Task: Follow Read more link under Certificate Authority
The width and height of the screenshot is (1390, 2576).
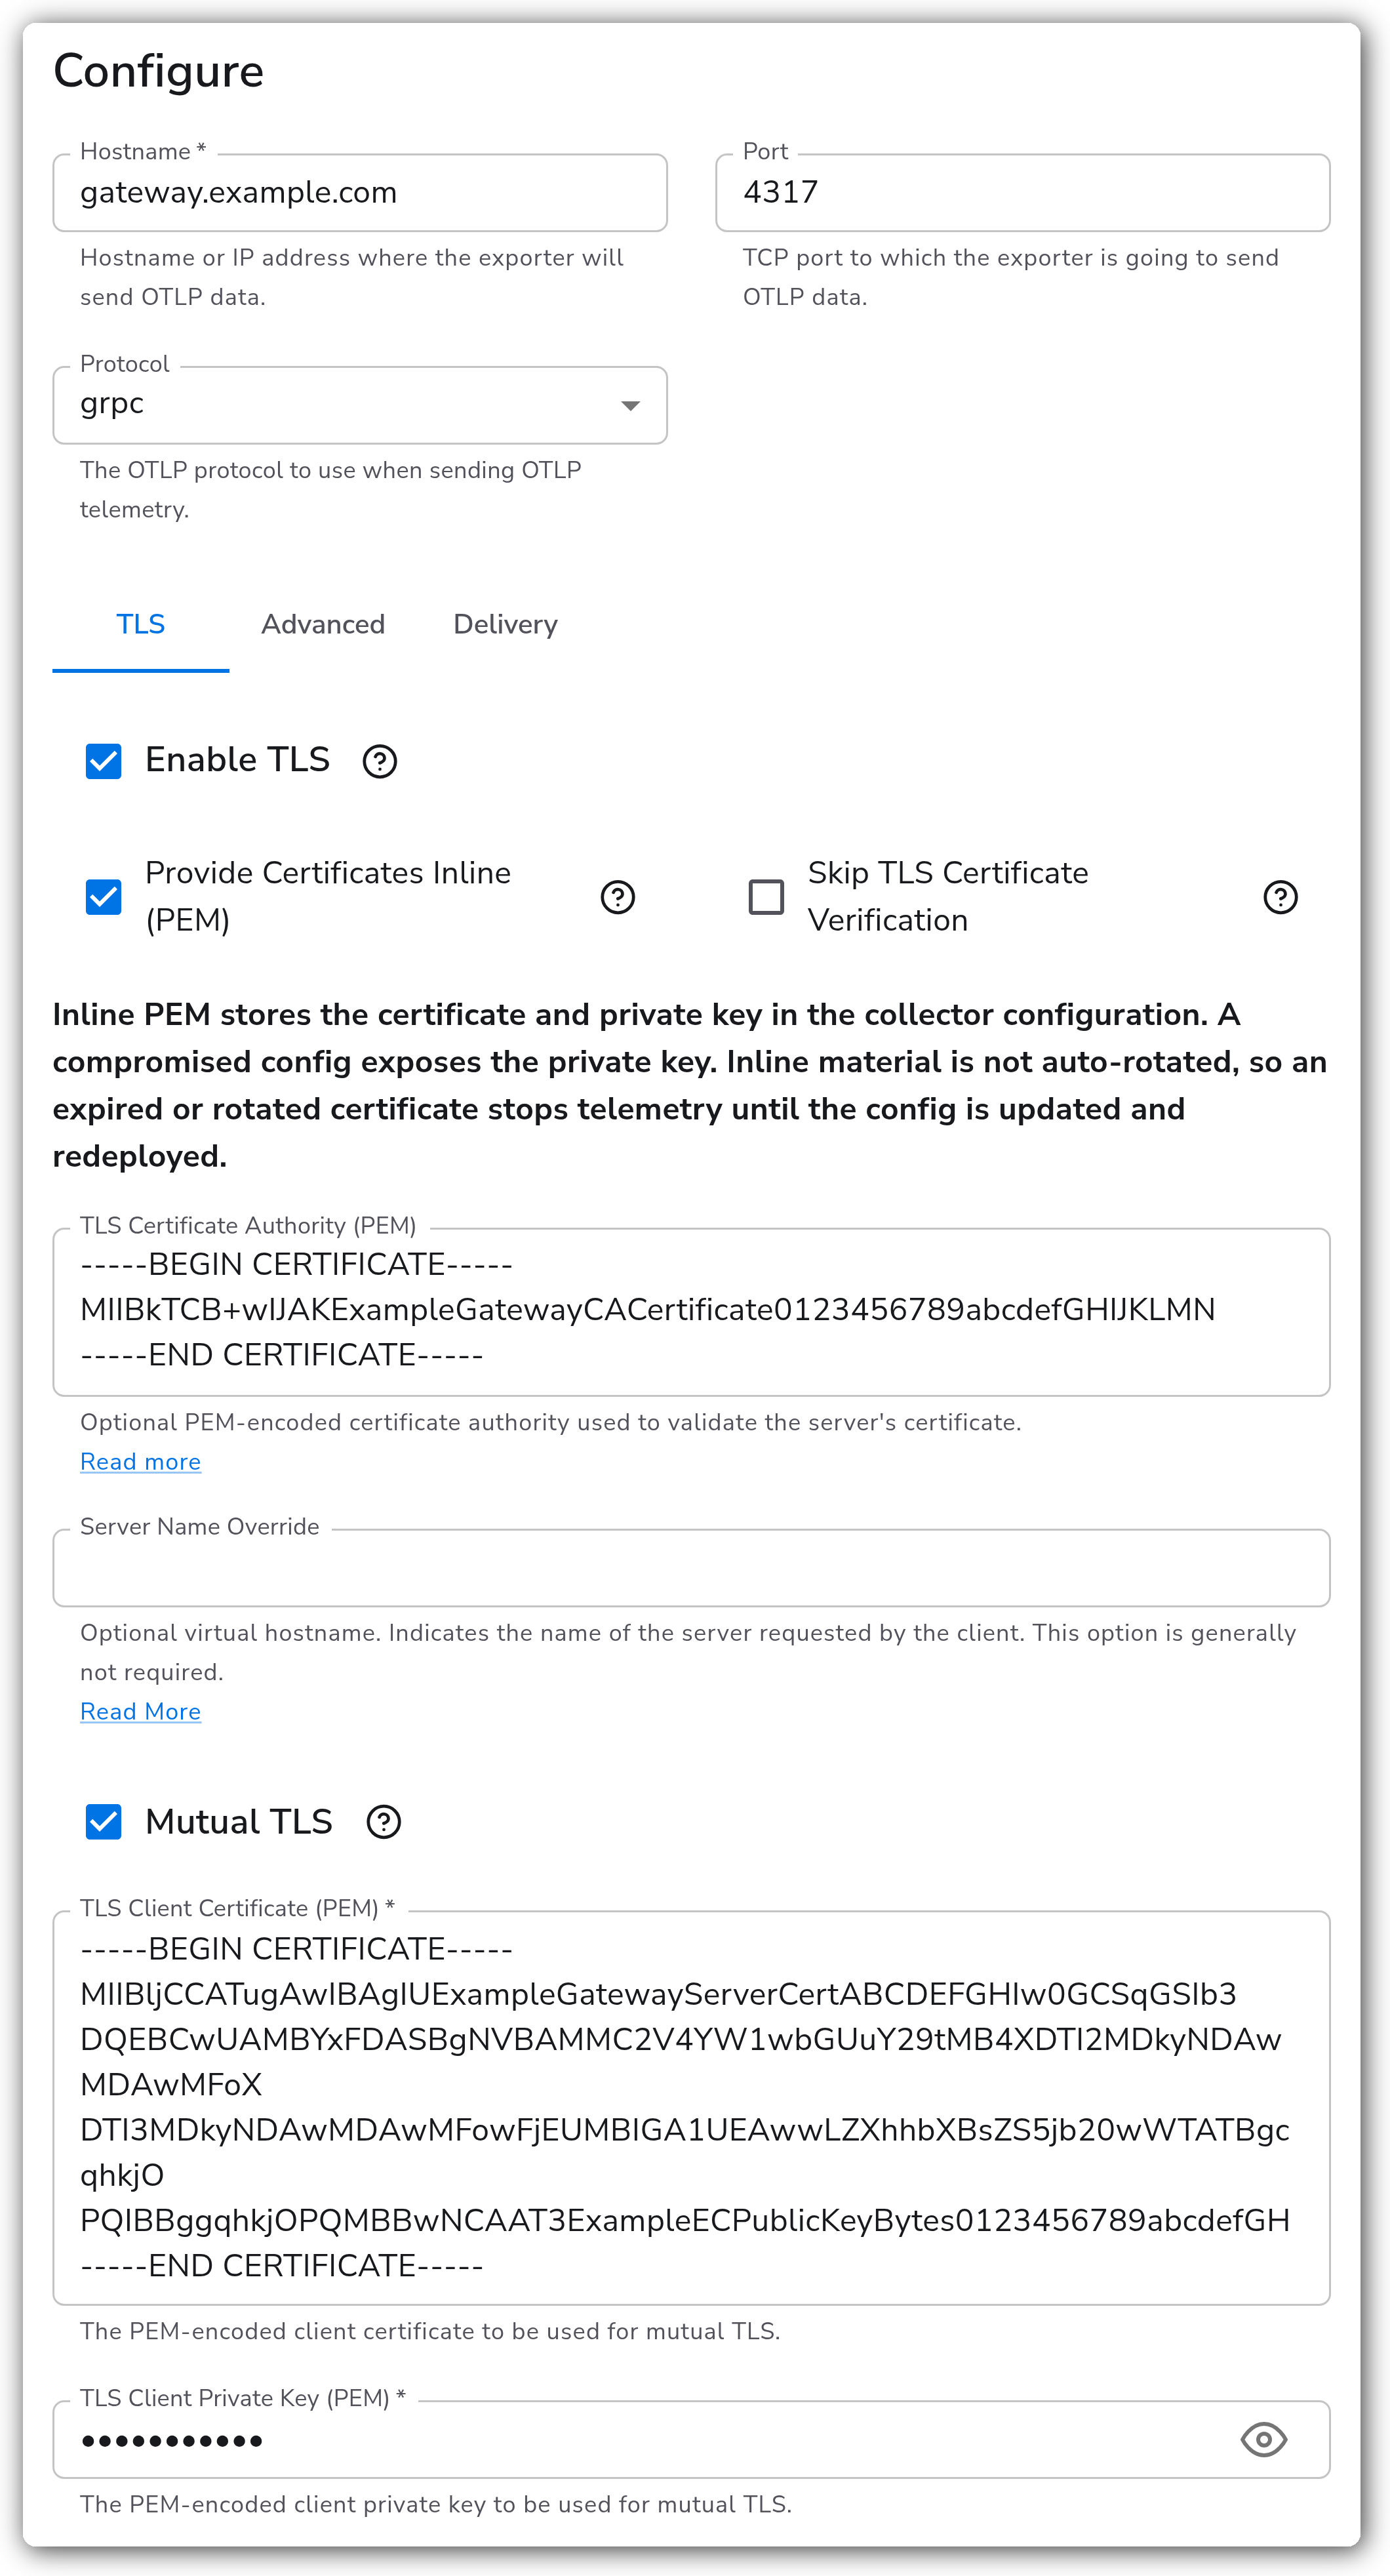Action: tap(140, 1462)
